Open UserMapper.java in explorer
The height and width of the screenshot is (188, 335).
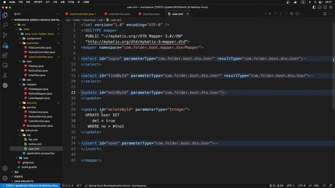(x=39, y=98)
